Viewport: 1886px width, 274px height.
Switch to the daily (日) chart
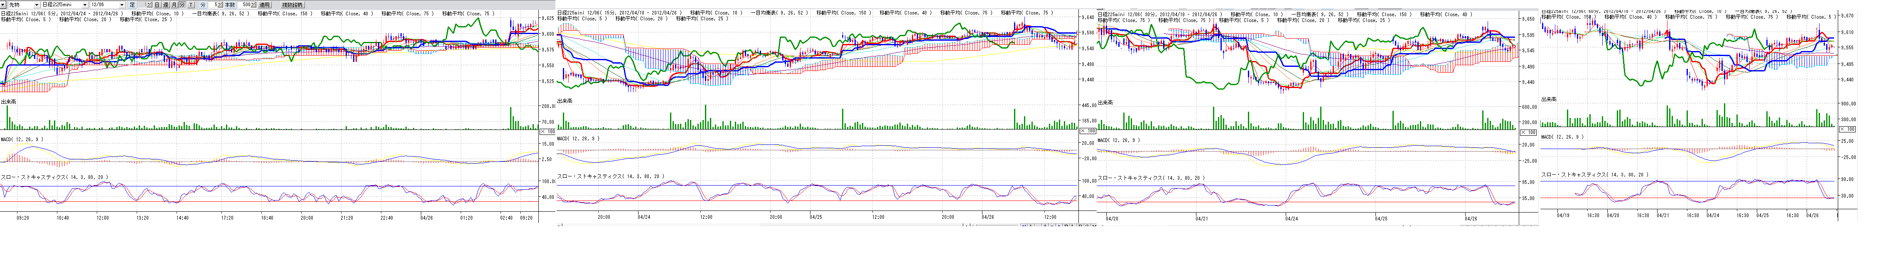157,5
